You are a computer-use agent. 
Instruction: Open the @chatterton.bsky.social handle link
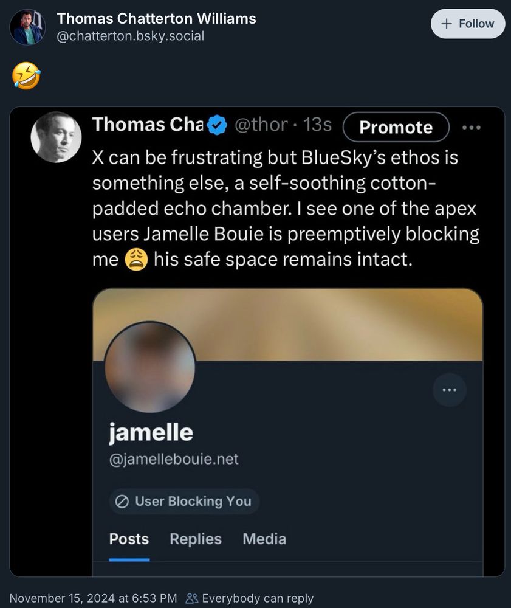pos(130,36)
